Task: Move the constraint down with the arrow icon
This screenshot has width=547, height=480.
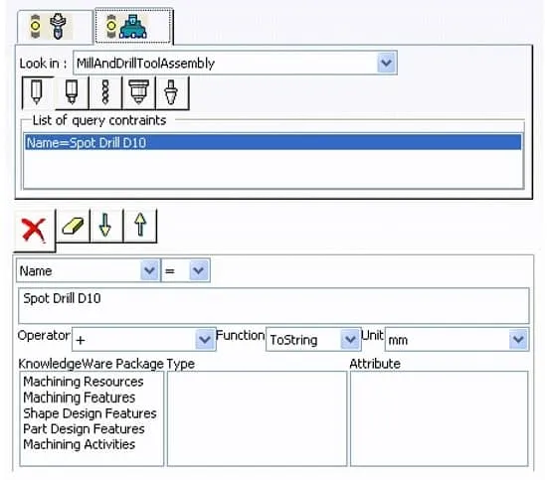Action: tap(106, 227)
